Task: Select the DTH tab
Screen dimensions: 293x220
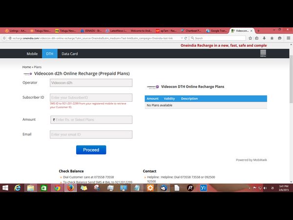Action: (49, 54)
